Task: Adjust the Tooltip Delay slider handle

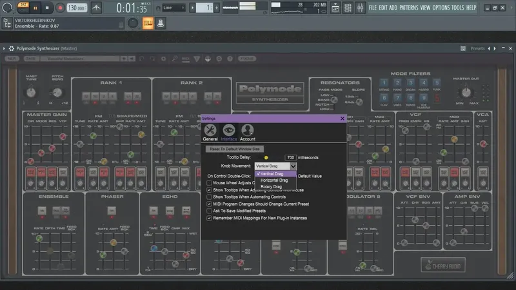Action: [266, 157]
